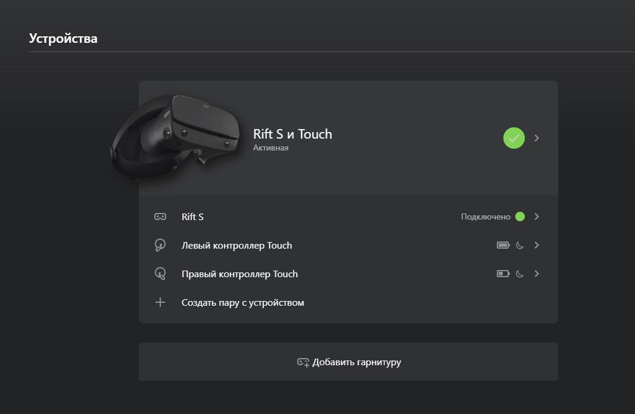This screenshot has height=414, width=635.
Task: Select the Rift S row label
Action: [x=192, y=217]
